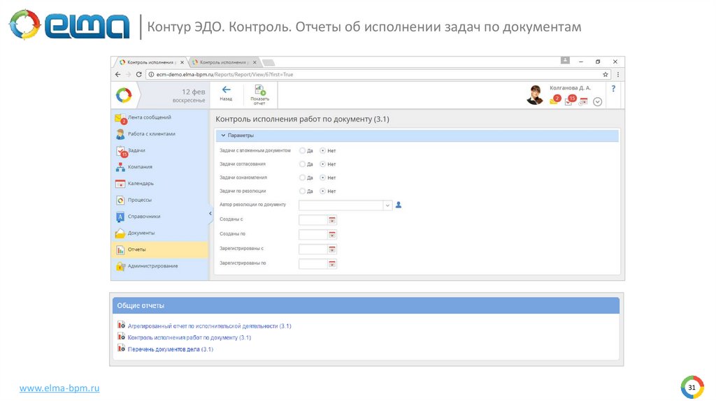Open Задачи from the sidebar
The width and height of the screenshot is (716, 401).
coord(136,150)
